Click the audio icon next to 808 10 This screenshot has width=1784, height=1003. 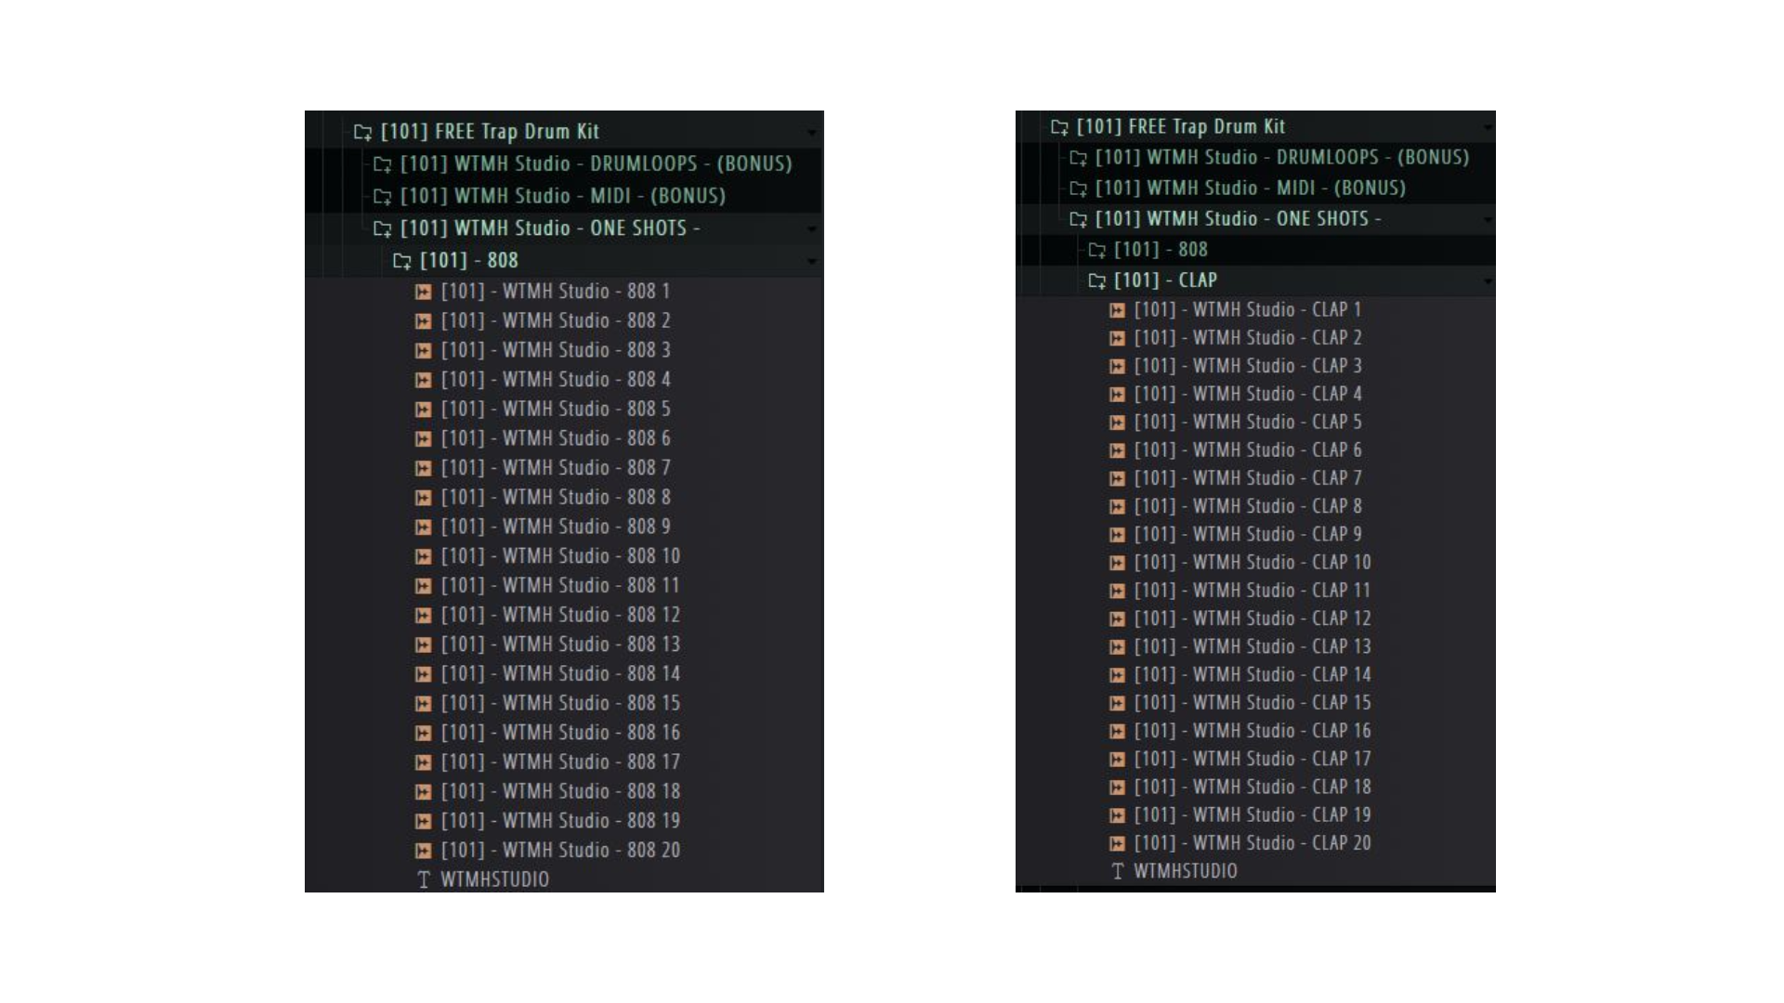pos(423,556)
